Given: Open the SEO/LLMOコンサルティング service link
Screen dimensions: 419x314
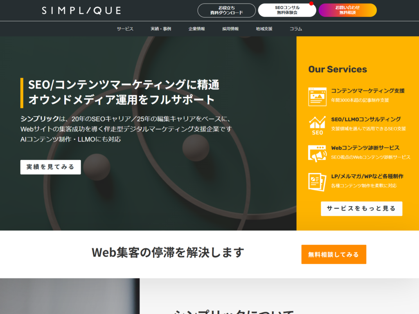Looking at the screenshot, I should (x=366, y=119).
